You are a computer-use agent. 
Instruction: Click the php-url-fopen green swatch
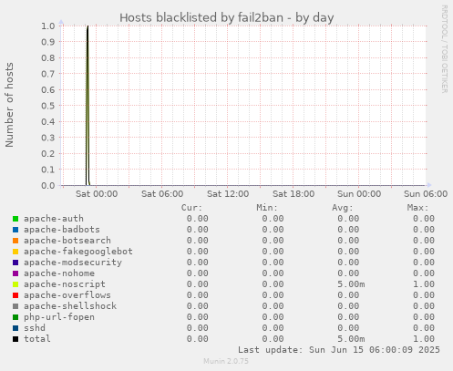[15, 317]
